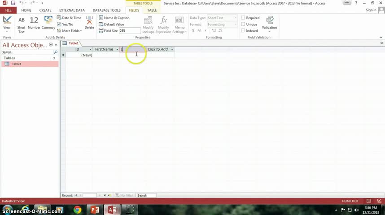This screenshot has height=215, width=385.
Task: Switch to the DATABASE TOOLS tab
Action: (106, 10)
